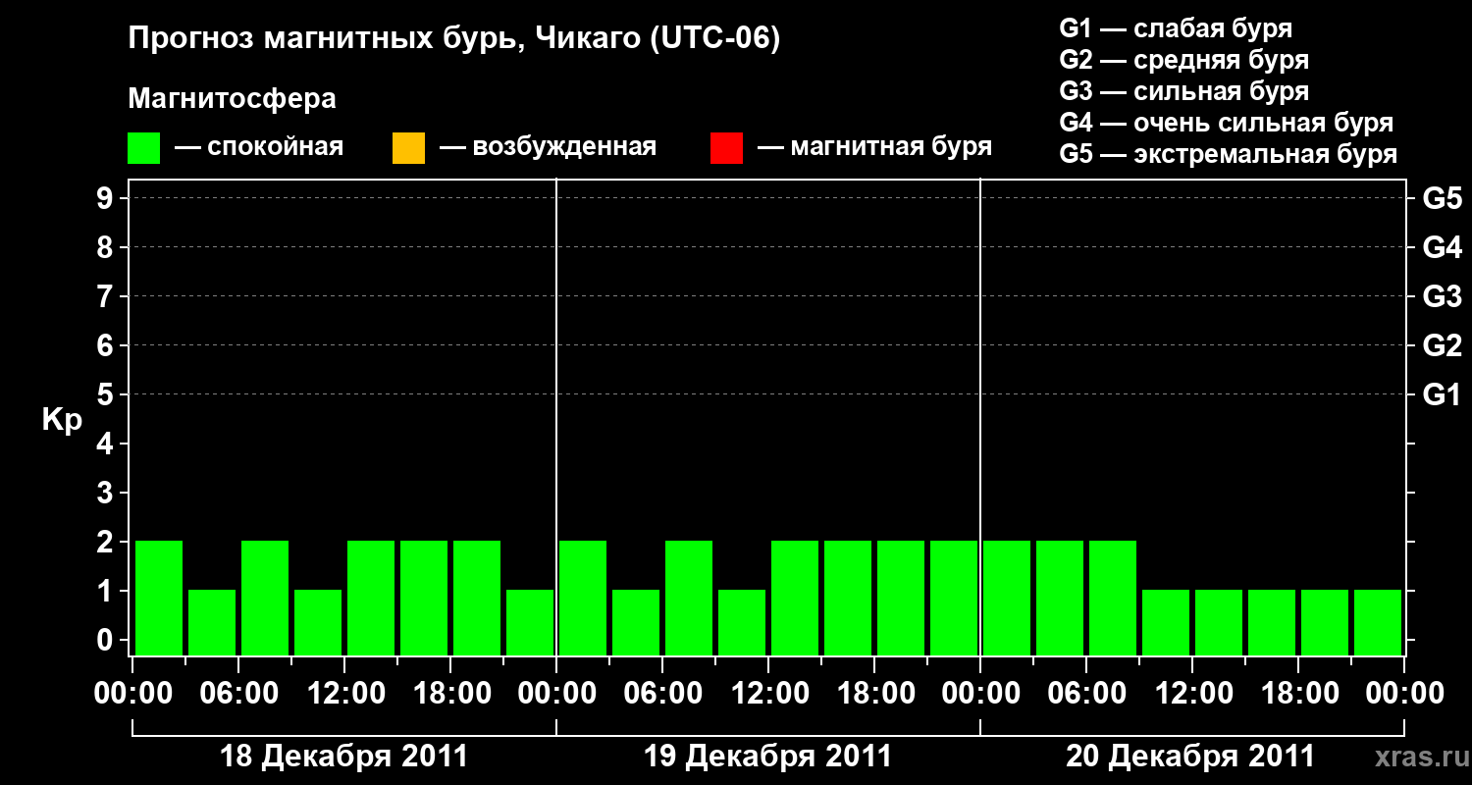Click the '12:00' tick label under 18 Декабря

[344, 694]
